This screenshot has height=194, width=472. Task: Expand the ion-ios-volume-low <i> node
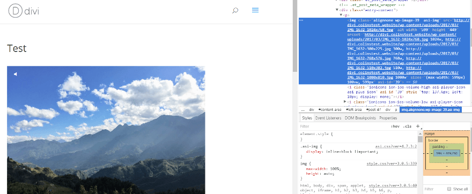(345, 102)
